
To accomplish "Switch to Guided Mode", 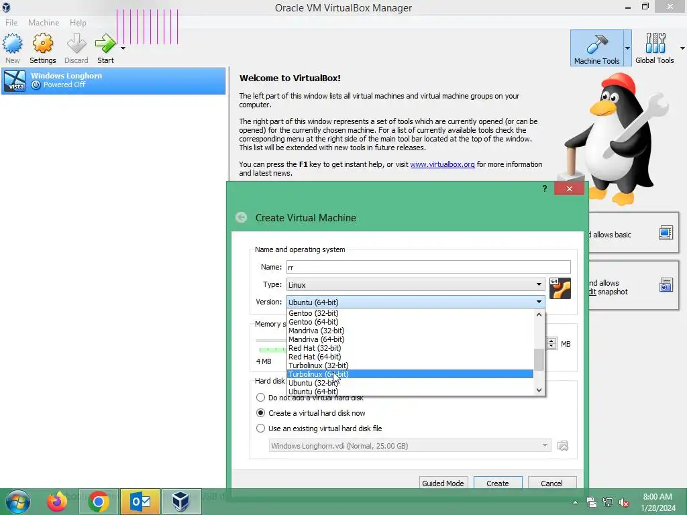I will pos(443,483).
